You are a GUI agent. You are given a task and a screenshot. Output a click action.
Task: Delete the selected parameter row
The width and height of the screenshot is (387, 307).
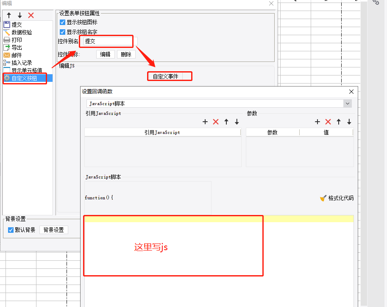point(328,122)
